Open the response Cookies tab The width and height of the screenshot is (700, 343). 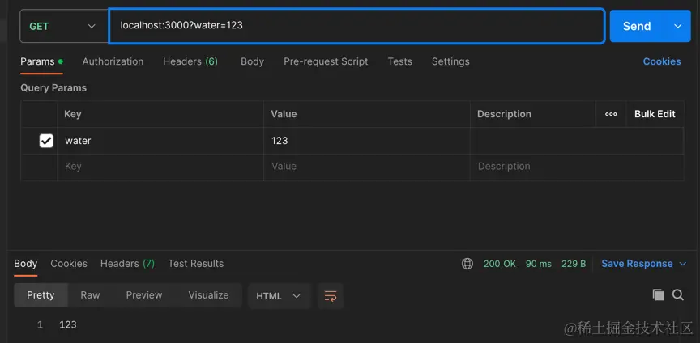pyautogui.click(x=69, y=264)
